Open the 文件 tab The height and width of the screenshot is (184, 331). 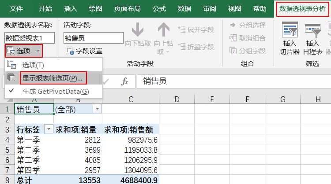(x=16, y=9)
